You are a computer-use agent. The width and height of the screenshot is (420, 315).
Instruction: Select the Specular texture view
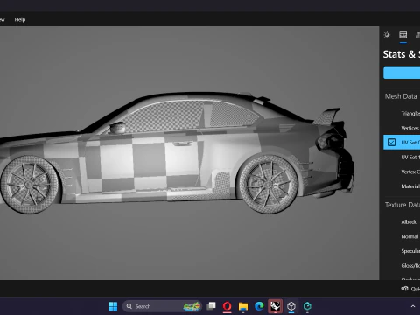coord(410,251)
